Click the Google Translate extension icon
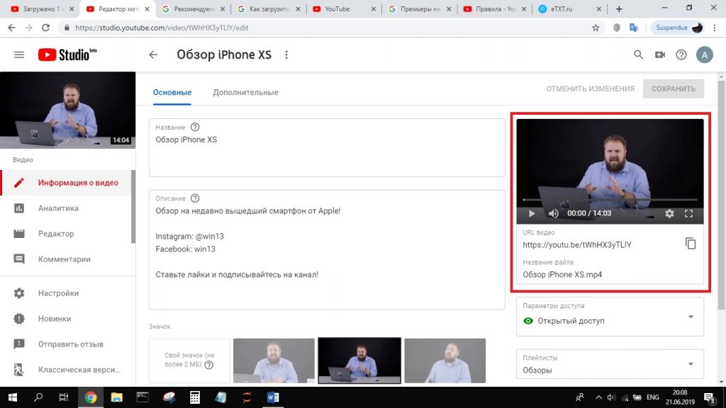 (x=633, y=28)
